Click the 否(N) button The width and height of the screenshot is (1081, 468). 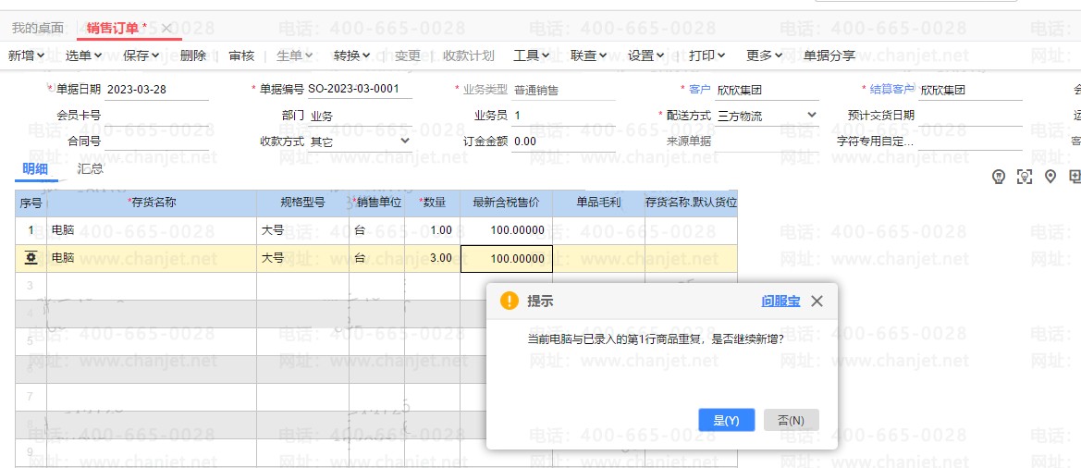[x=791, y=420]
